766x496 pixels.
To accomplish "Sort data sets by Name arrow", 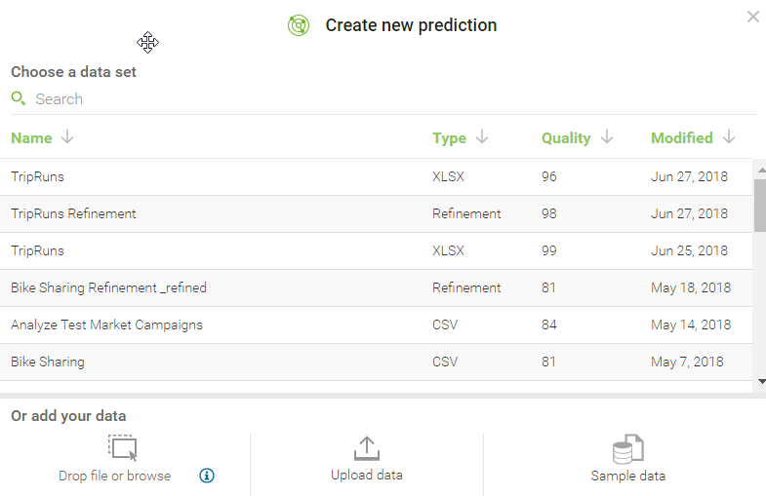I will [x=67, y=137].
